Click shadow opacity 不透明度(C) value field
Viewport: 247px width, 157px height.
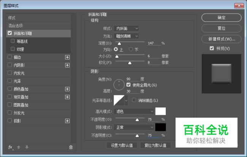pos(154,135)
